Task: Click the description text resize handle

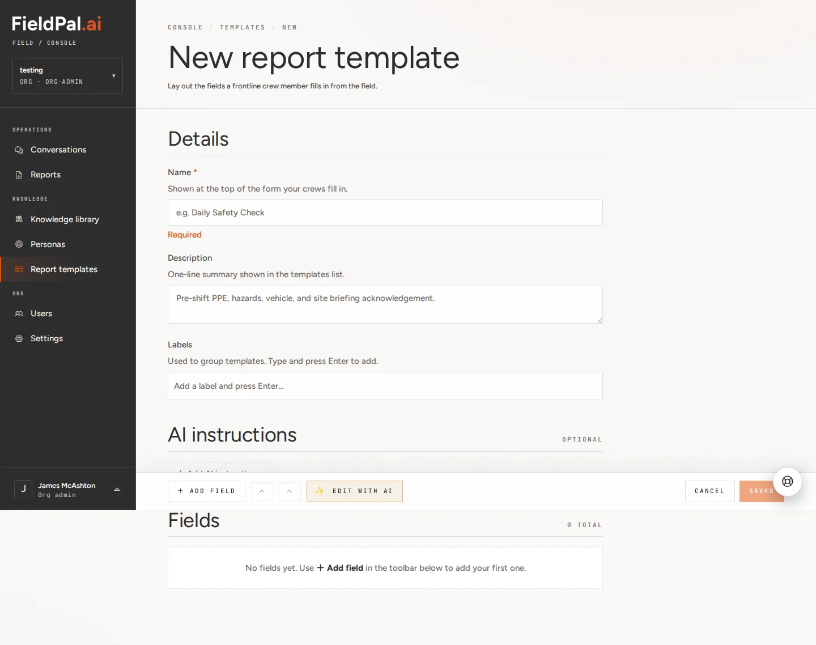Action: pos(600,320)
